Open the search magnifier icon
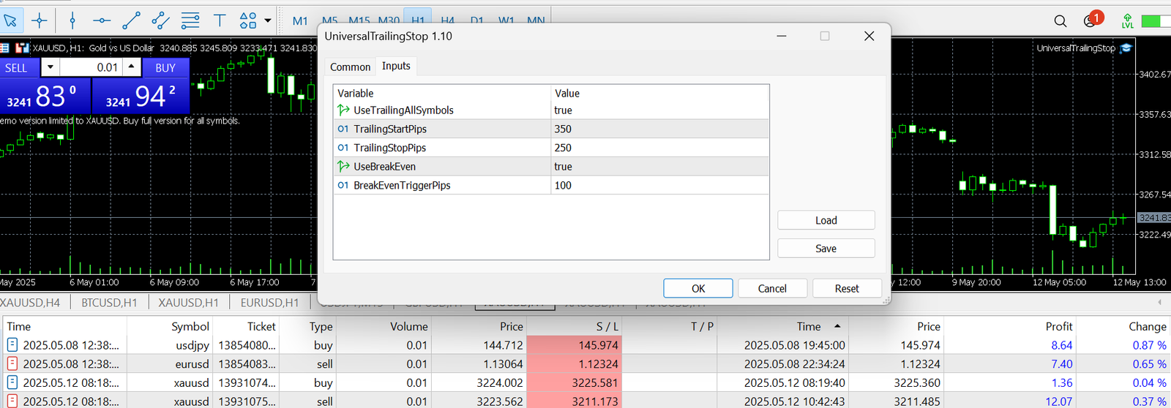 1060,21
